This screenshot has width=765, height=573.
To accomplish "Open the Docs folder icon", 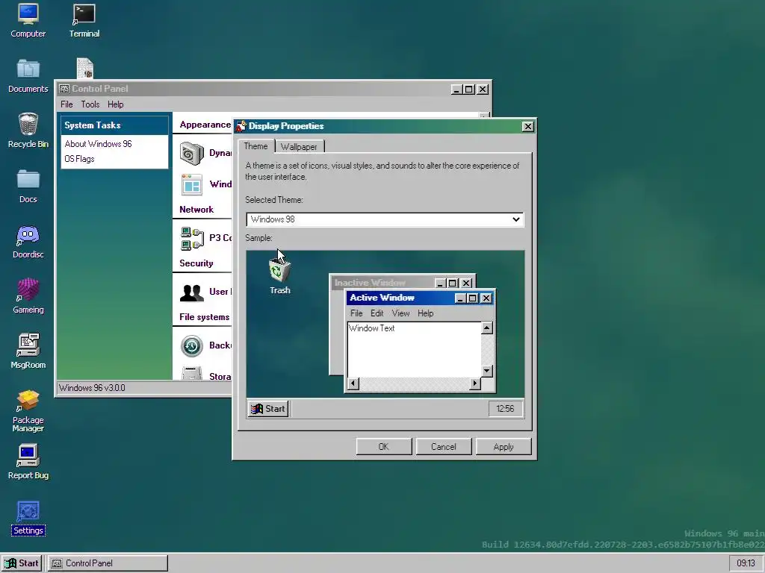I will tap(28, 186).
